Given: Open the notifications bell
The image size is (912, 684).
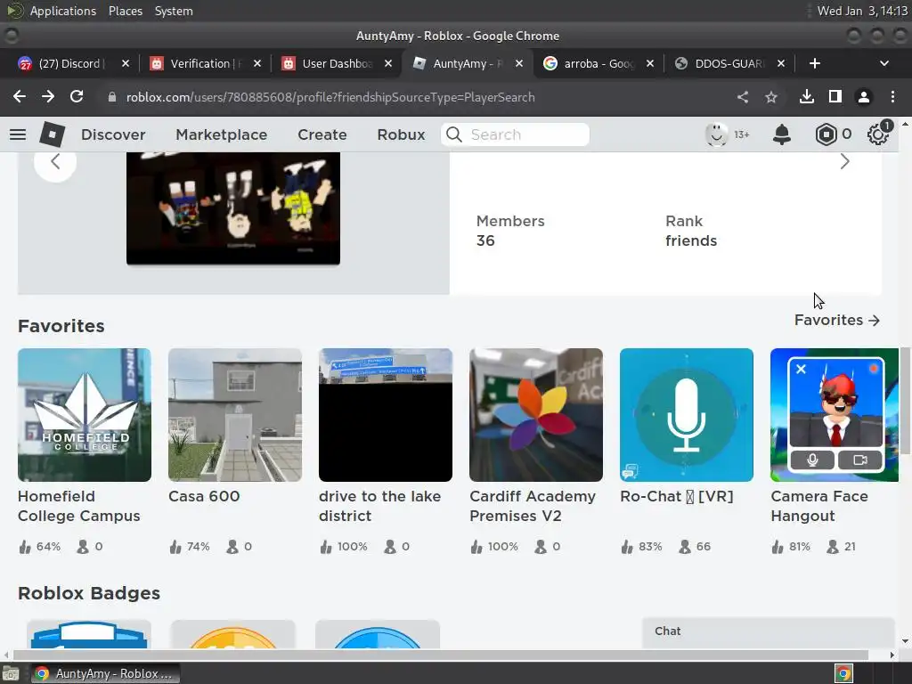Looking at the screenshot, I should [x=782, y=134].
